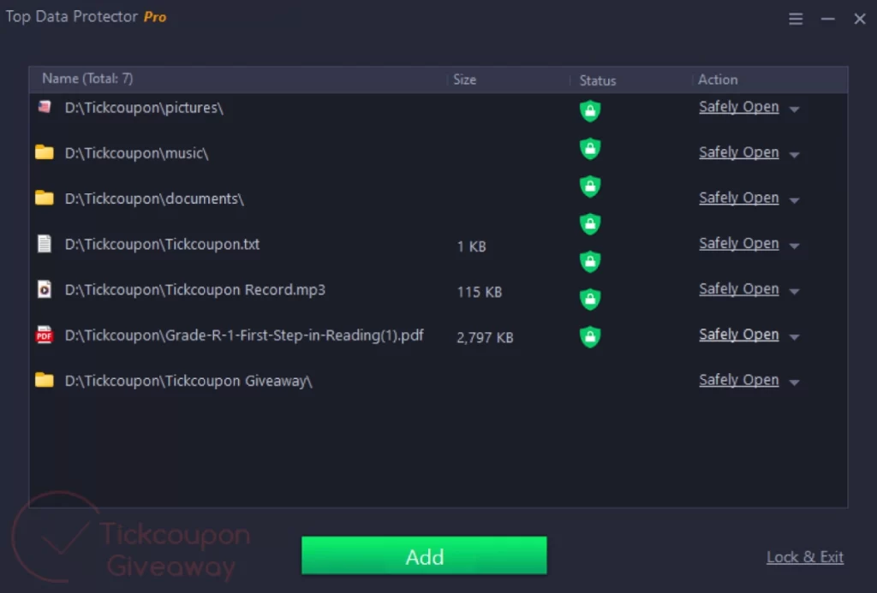This screenshot has width=877, height=593.
Task: Sort by the Size column header
Action: 465,80
